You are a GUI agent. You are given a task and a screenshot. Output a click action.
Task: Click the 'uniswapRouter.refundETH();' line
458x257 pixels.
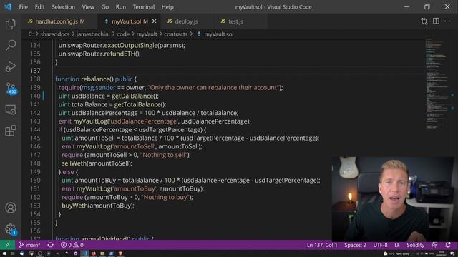99,54
